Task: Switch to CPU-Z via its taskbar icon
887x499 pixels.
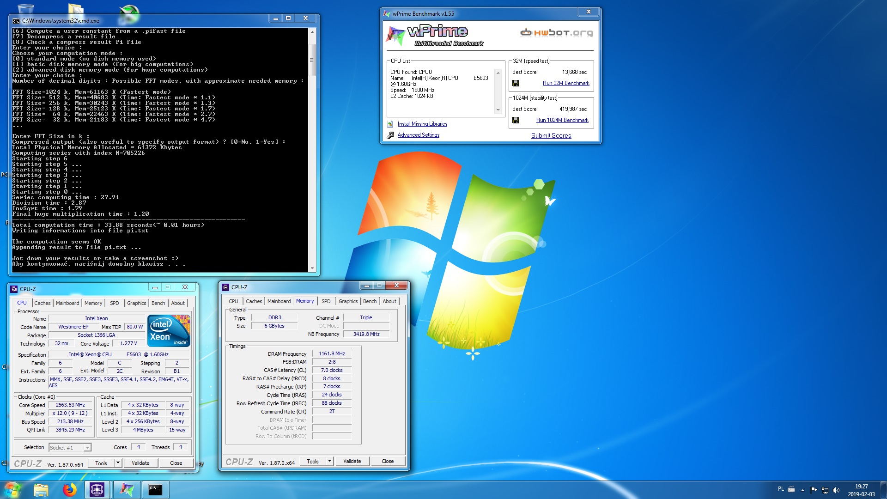Action: click(x=97, y=490)
